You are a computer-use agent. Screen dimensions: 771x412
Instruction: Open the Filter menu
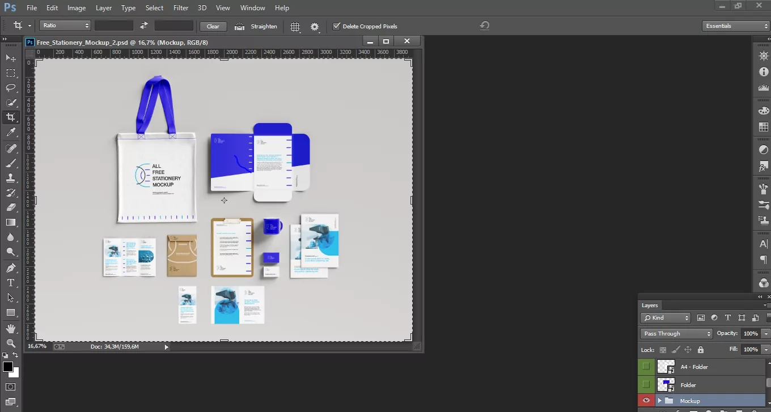(x=181, y=8)
